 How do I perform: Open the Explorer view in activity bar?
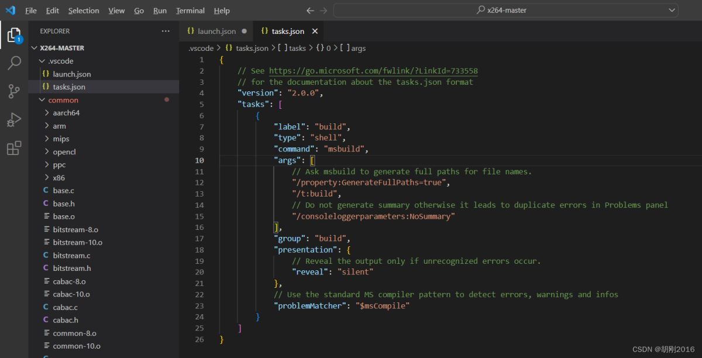[13, 35]
